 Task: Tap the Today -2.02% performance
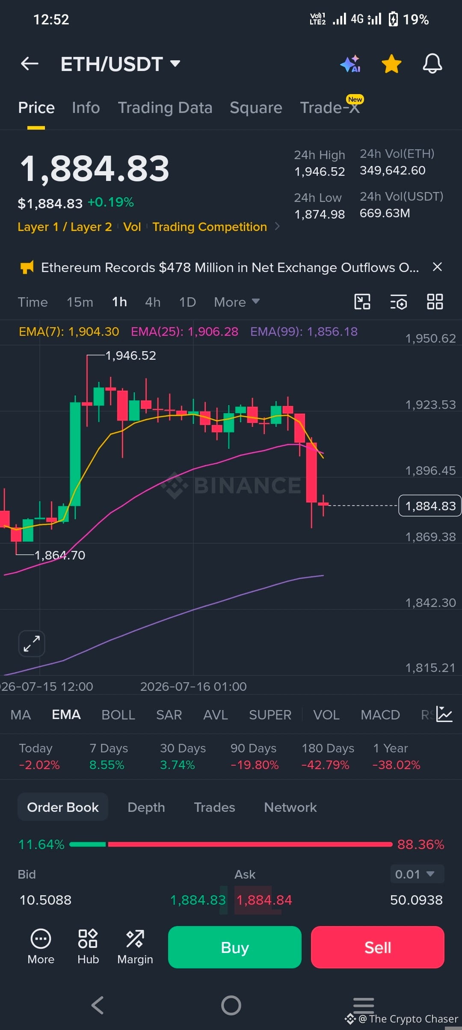tap(39, 757)
